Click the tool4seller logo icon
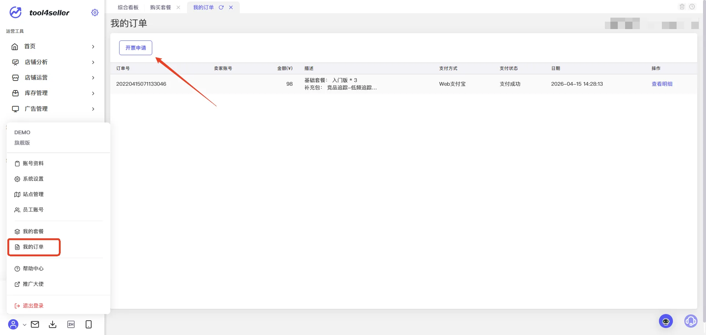The height and width of the screenshot is (335, 706). (x=15, y=13)
